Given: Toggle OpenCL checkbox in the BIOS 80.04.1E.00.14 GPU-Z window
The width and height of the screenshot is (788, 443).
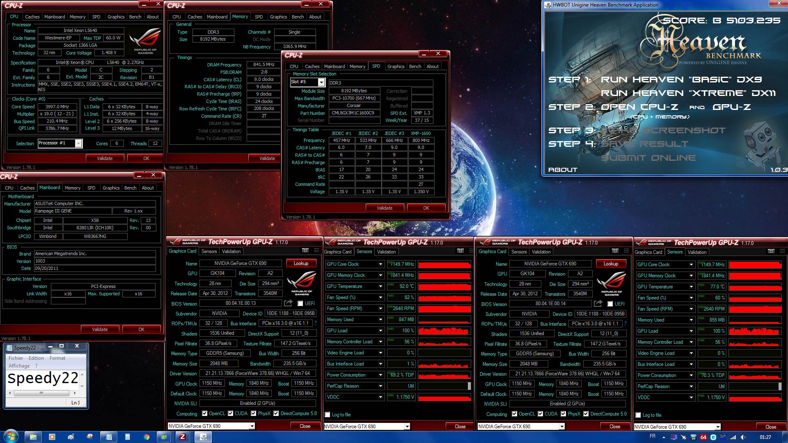Looking at the screenshot, I should [514, 414].
